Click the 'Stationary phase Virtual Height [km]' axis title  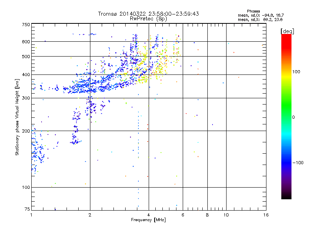pyautogui.click(x=17, y=117)
